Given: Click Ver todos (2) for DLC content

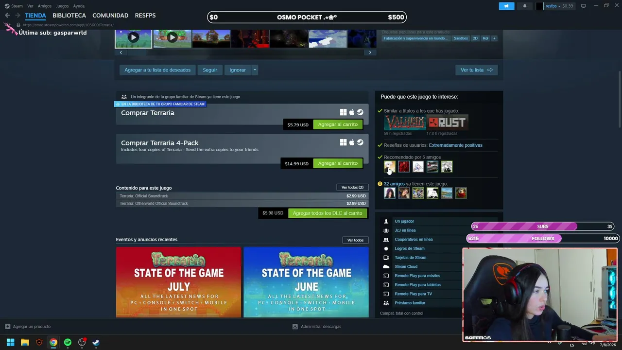Looking at the screenshot, I should [x=352, y=188].
